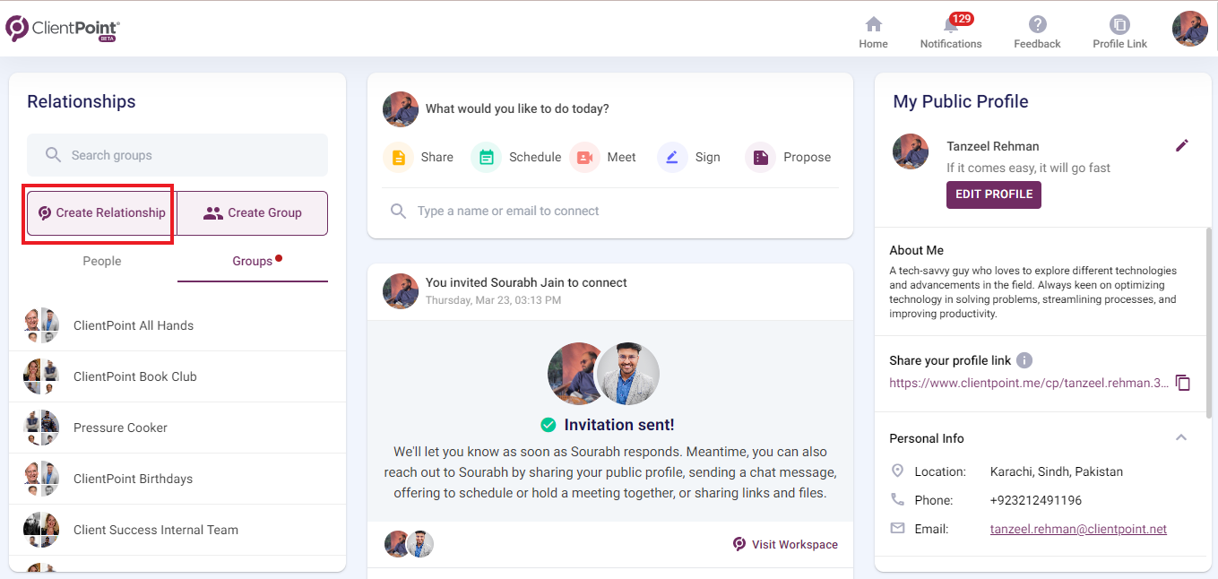The width and height of the screenshot is (1218, 579).
Task: Click the Schedule calendar icon
Action: (x=486, y=158)
